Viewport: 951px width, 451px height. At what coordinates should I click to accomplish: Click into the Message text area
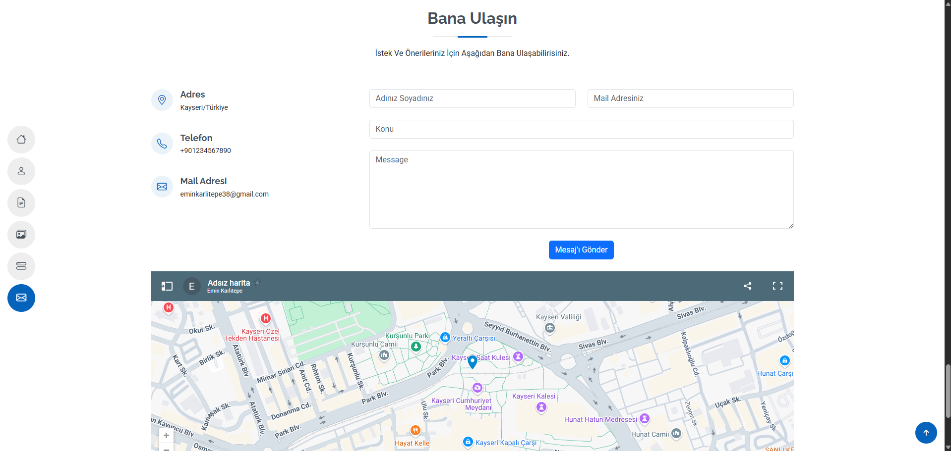coord(582,190)
